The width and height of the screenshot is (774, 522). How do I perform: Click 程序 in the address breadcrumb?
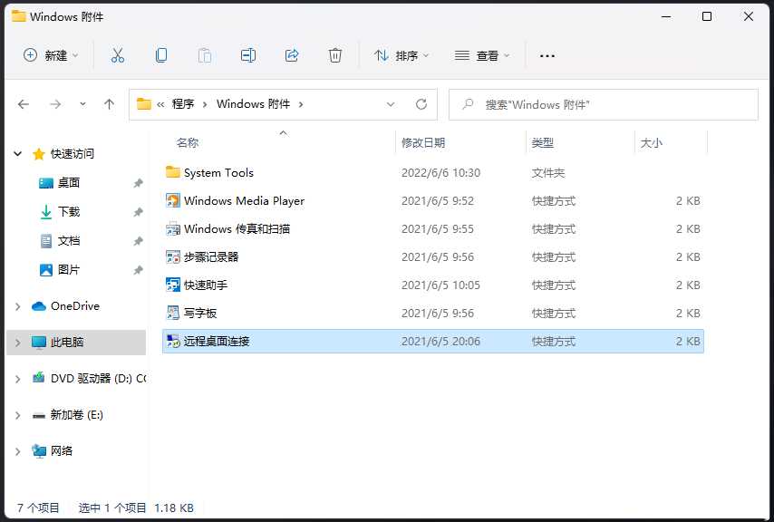coord(183,104)
